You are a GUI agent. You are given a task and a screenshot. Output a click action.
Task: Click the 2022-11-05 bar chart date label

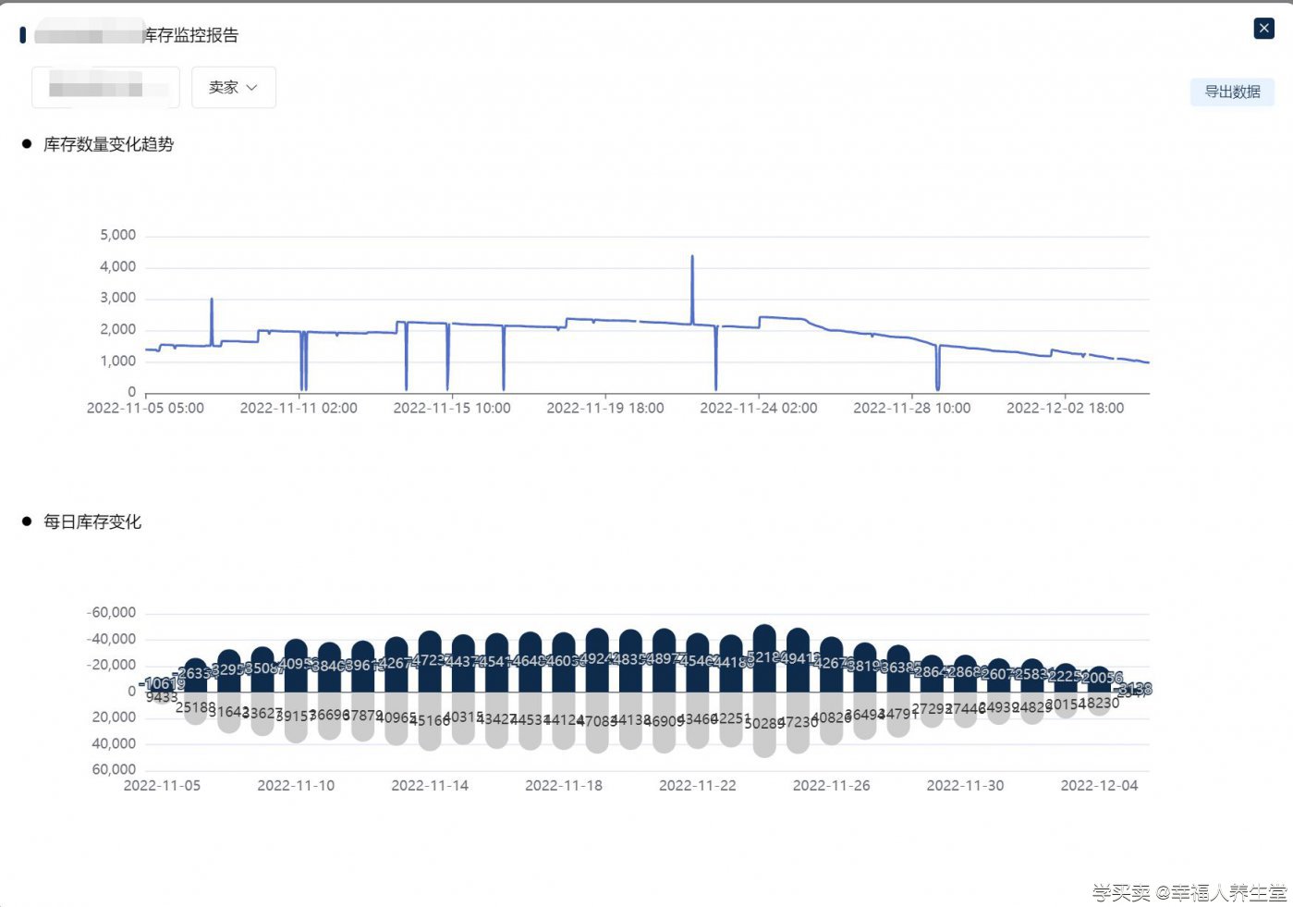coord(162,786)
